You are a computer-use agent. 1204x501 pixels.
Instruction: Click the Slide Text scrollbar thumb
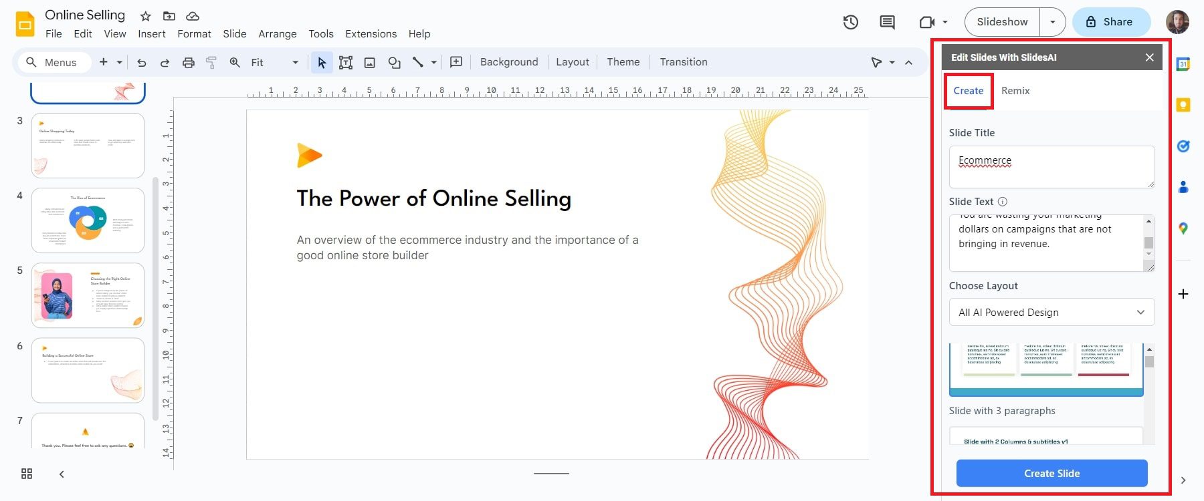point(1148,242)
